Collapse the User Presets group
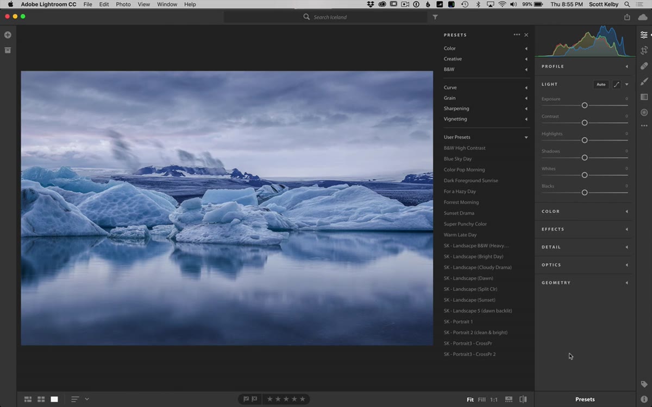Image resolution: width=652 pixels, height=407 pixels. coord(526,137)
